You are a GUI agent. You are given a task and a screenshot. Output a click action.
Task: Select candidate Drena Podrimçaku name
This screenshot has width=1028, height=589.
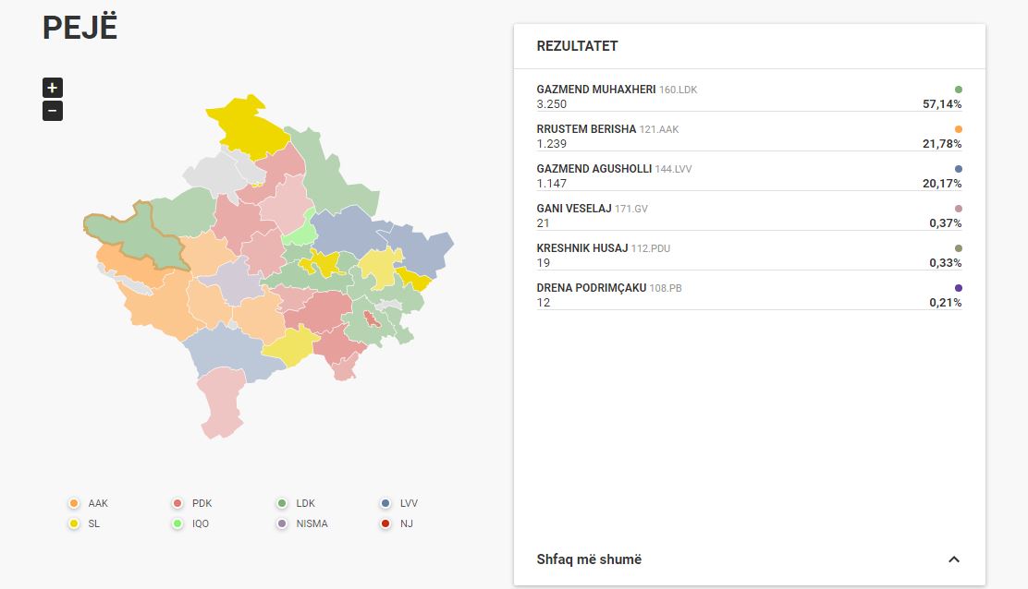point(592,288)
